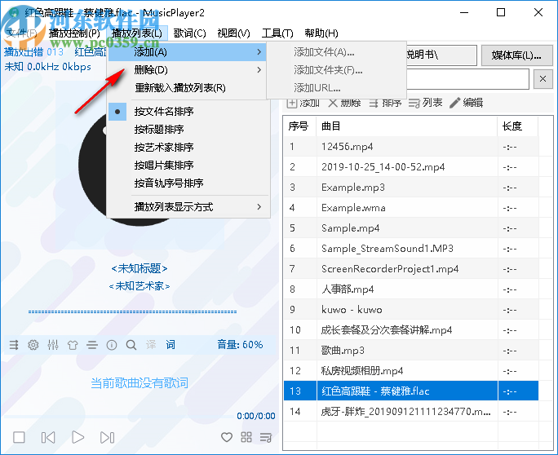Expand 播放列表显示方式 submenu
Viewport: 558px width, 455px height.
(187, 206)
